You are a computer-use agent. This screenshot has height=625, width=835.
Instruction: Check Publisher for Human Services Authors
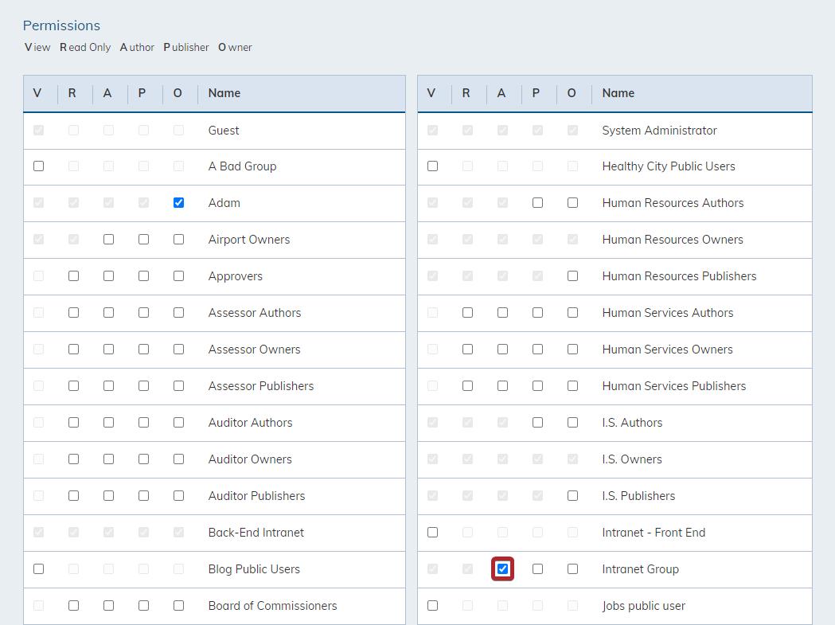538,313
